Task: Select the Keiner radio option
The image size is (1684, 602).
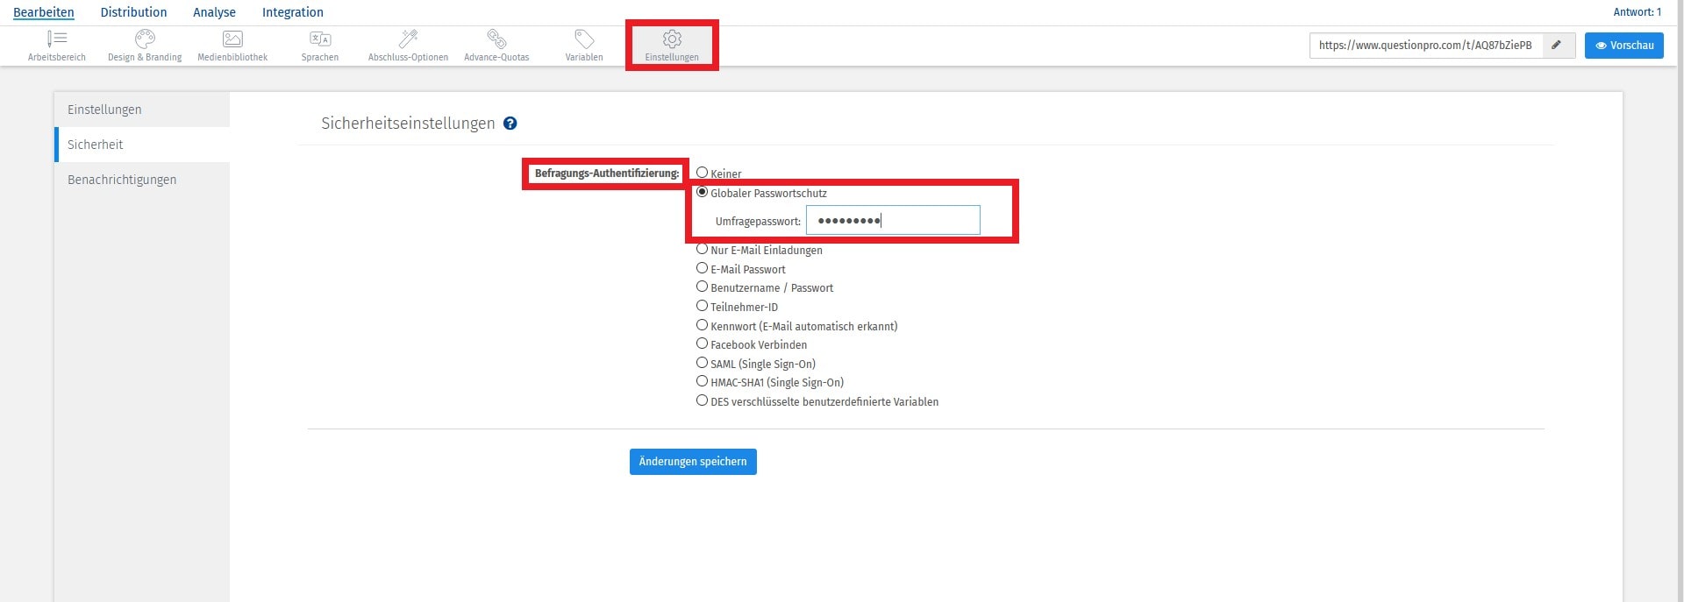Action: pos(702,173)
